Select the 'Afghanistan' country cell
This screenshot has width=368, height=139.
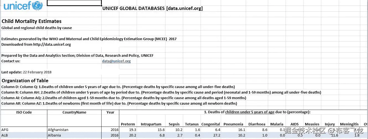click(x=74, y=130)
